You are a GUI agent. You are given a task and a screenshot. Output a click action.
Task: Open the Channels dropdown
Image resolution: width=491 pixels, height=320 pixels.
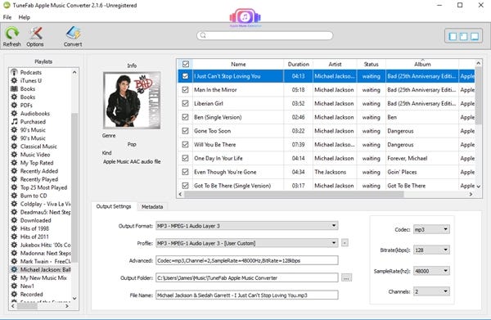pyautogui.click(x=431, y=291)
